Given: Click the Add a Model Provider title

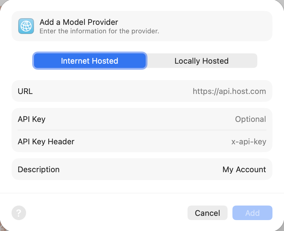Looking at the screenshot, I should click(x=79, y=22).
